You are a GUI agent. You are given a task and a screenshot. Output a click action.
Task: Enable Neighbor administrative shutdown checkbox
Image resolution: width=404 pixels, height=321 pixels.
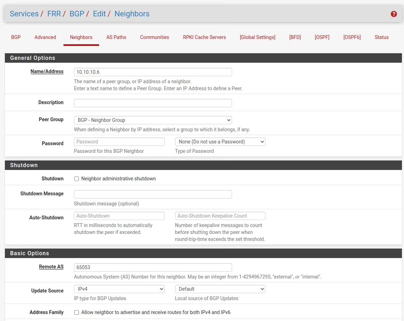click(x=77, y=179)
